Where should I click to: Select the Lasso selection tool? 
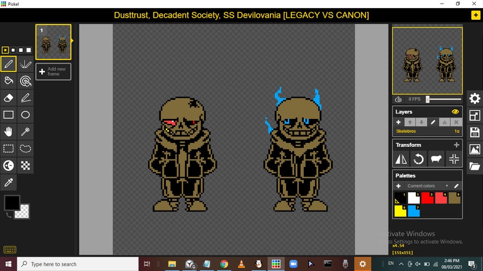pos(25,148)
